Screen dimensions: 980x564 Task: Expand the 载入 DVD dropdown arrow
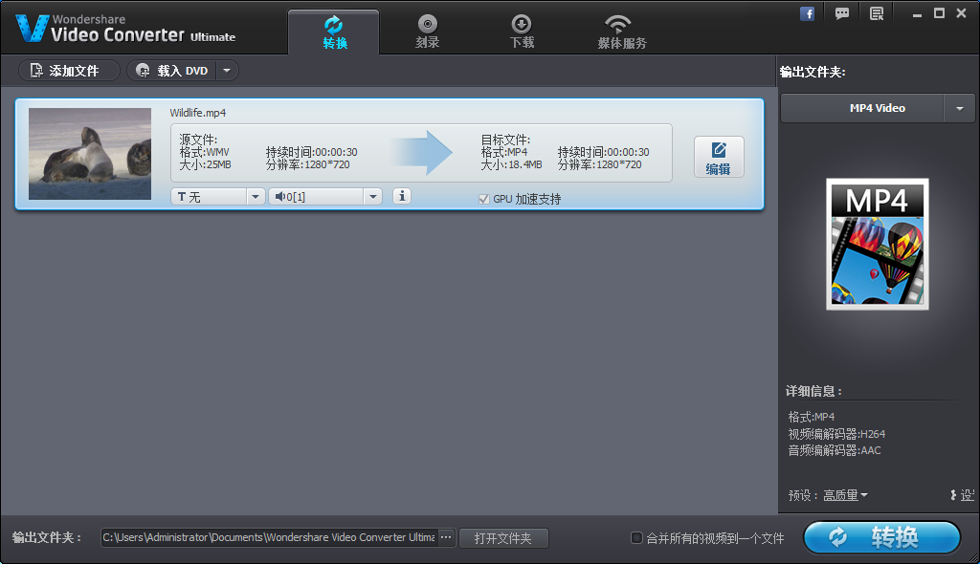[227, 71]
